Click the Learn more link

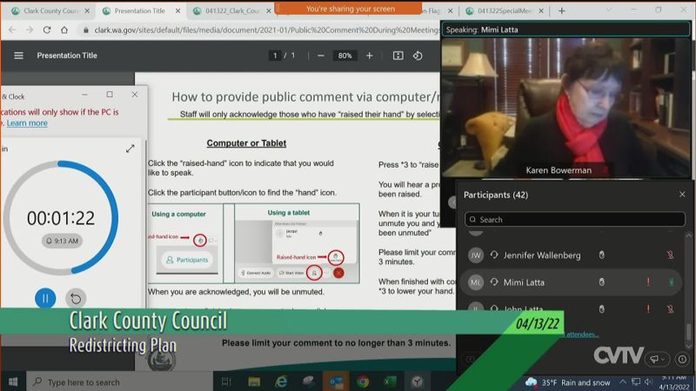[27, 123]
